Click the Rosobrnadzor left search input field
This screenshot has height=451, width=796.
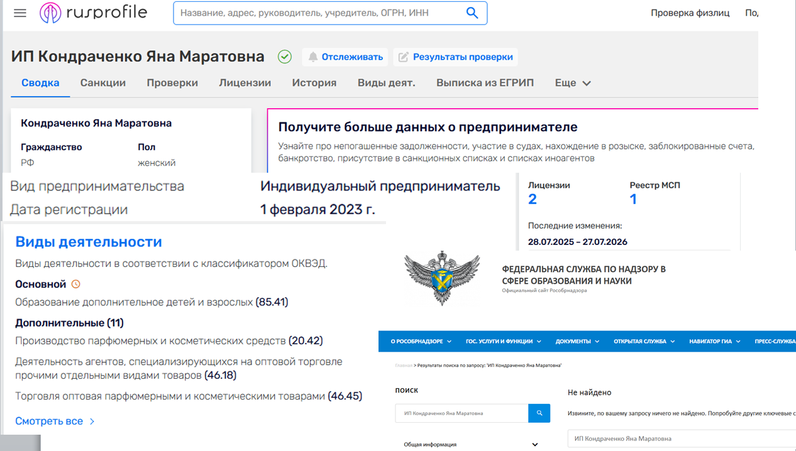(x=462, y=413)
